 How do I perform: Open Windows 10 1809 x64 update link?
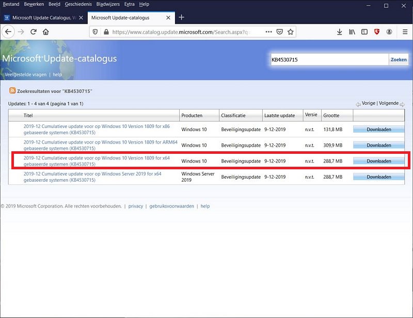click(97, 161)
